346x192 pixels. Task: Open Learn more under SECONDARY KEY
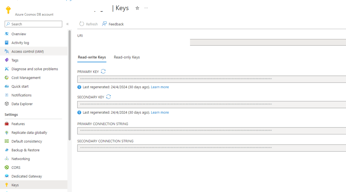tap(160, 113)
